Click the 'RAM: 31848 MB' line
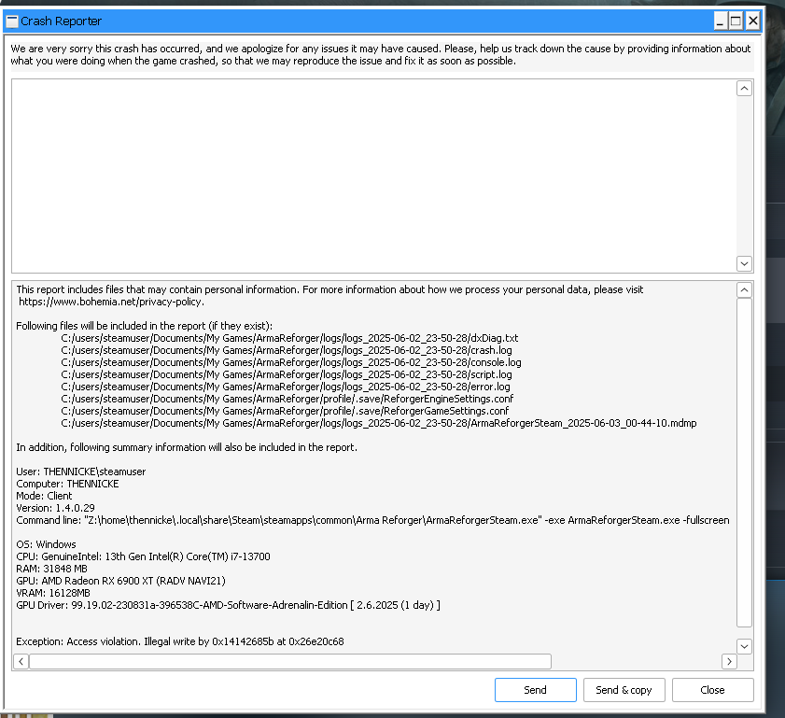The height and width of the screenshot is (718, 785). coord(51,569)
